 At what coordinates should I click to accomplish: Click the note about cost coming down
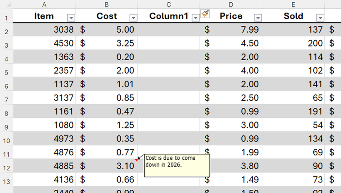click(177, 165)
